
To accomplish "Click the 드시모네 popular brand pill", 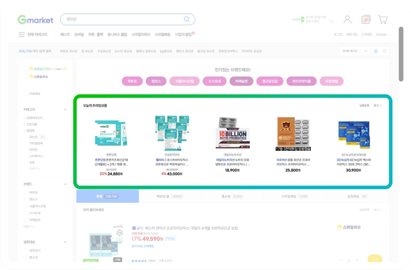I will click(214, 81).
